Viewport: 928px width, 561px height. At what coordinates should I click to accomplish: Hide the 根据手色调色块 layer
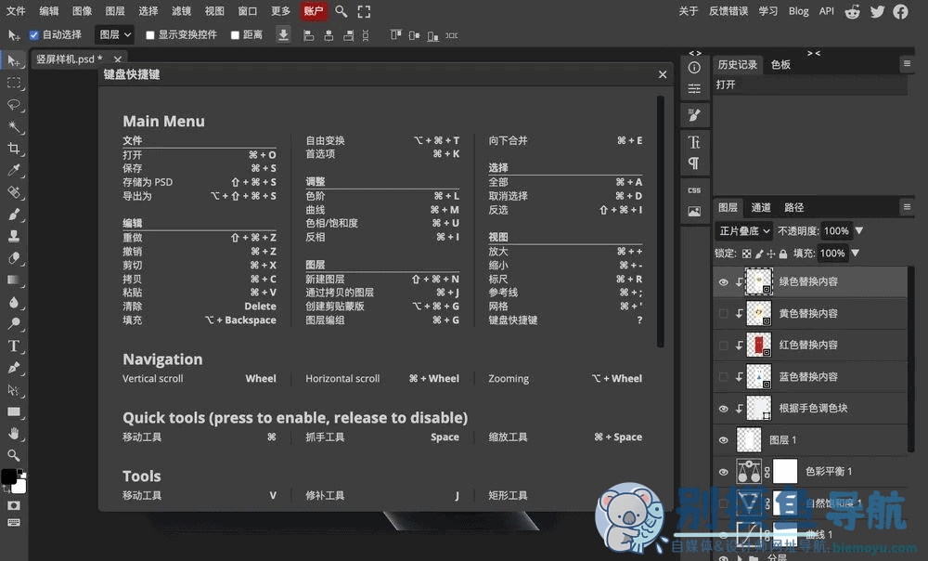pyautogui.click(x=723, y=408)
